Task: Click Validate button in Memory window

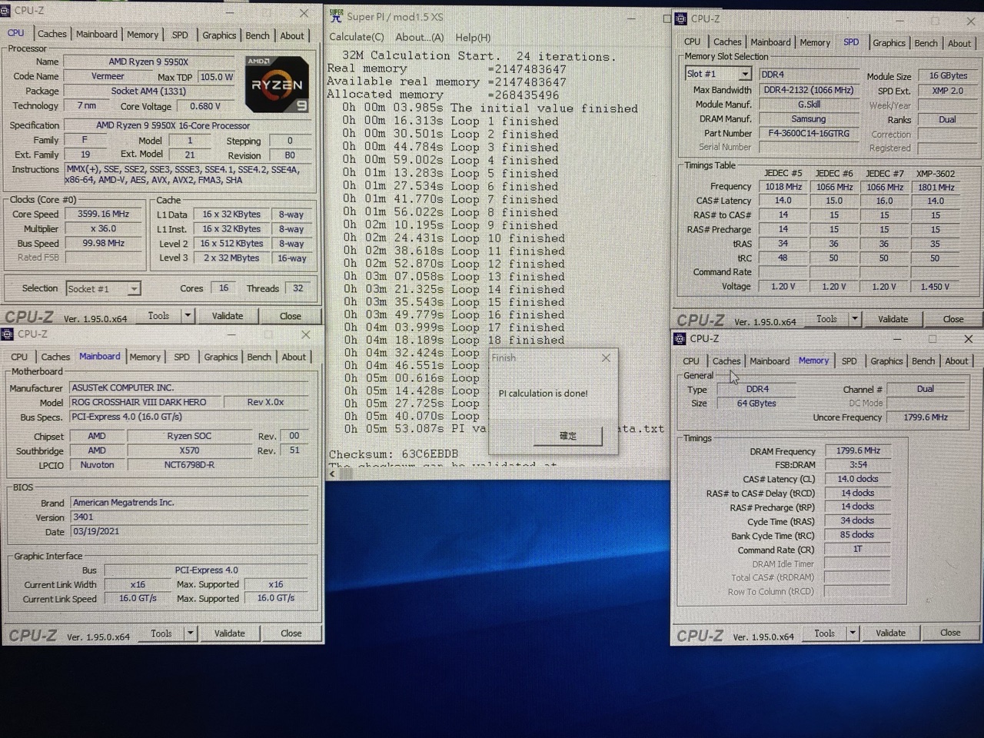Action: click(x=890, y=633)
